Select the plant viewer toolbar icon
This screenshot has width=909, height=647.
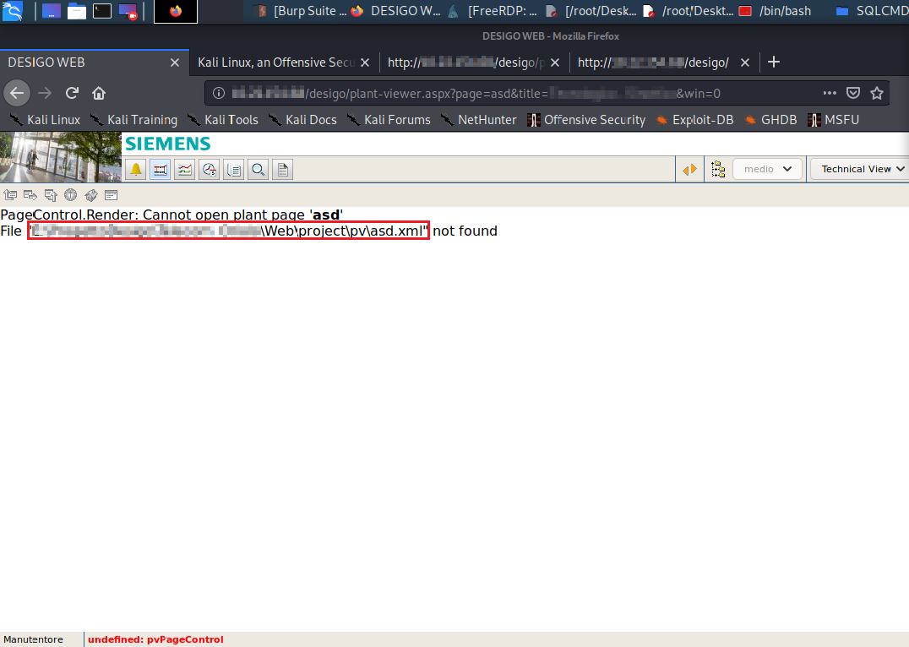click(x=160, y=170)
